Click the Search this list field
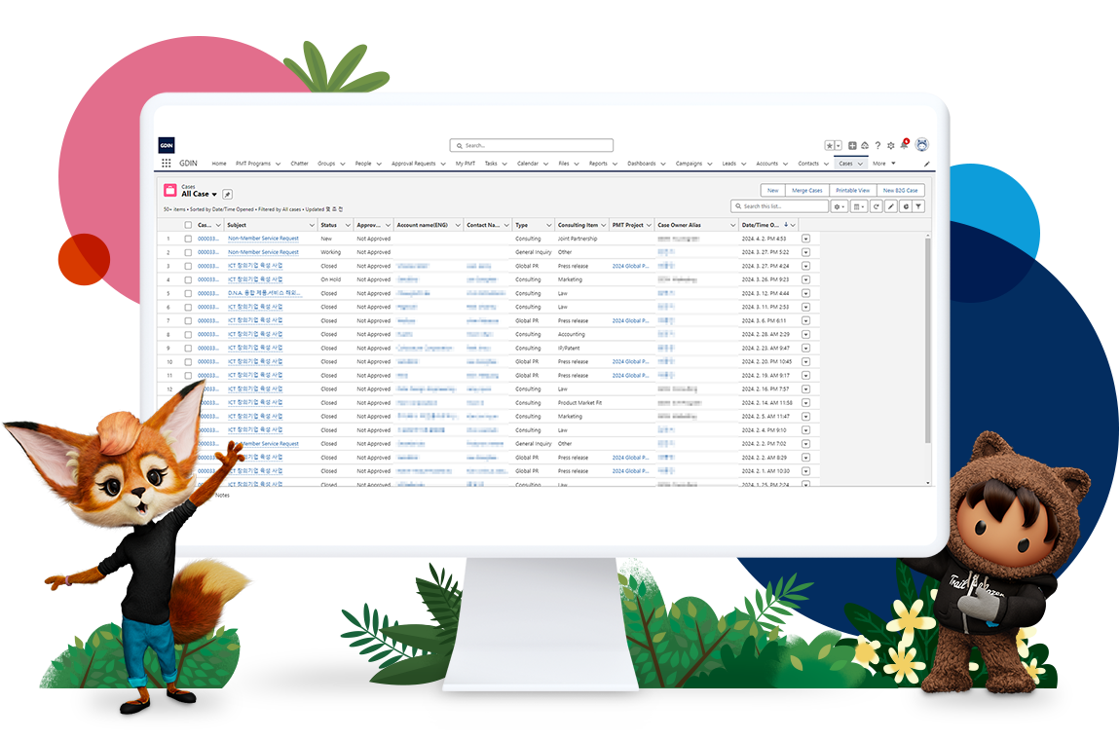Screen dimensions: 1120x740 (779, 206)
